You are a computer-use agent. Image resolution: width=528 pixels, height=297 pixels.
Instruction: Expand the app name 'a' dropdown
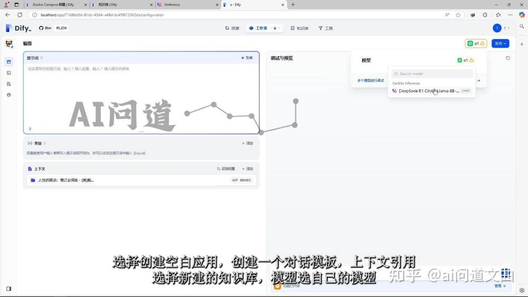pyautogui.click(x=277, y=28)
